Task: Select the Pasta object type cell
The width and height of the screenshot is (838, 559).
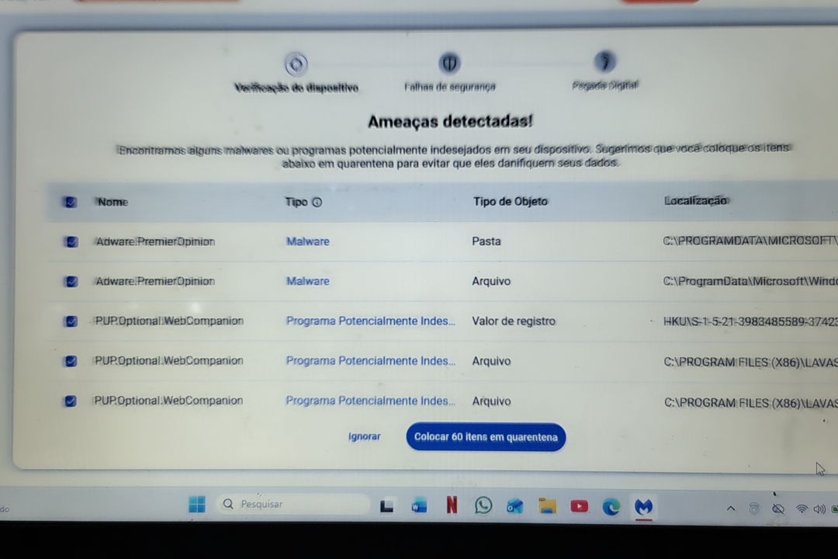Action: 487,241
